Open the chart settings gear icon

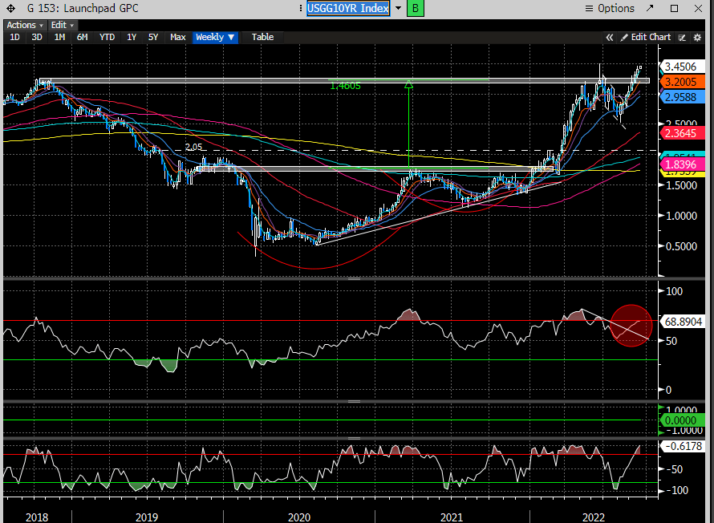[x=695, y=37]
